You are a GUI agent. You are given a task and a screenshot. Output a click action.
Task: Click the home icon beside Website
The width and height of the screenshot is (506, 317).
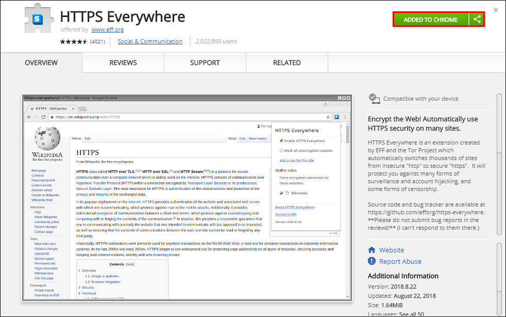(x=372, y=250)
